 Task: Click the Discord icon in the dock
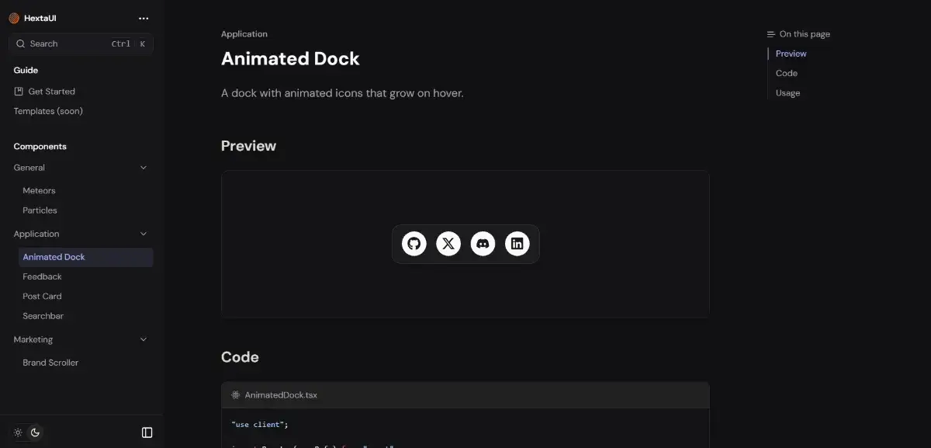pos(483,244)
